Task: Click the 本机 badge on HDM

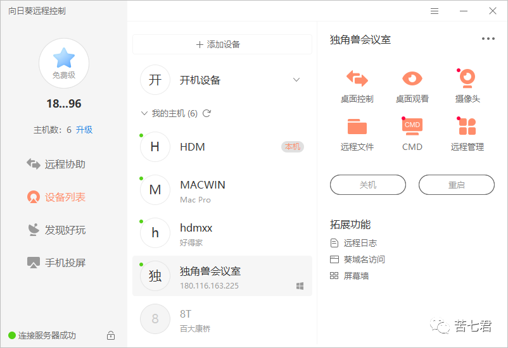Action: (292, 147)
